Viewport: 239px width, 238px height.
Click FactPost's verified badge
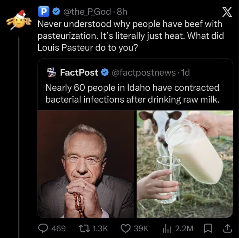[105, 72]
